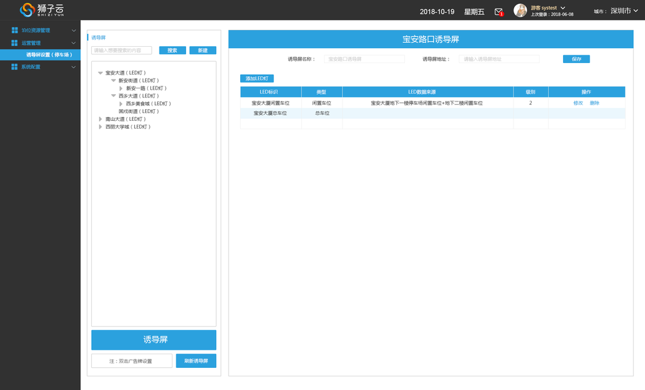Select 诱导屏设置（停车场）menu item
This screenshot has width=645, height=390.
tap(40, 55)
